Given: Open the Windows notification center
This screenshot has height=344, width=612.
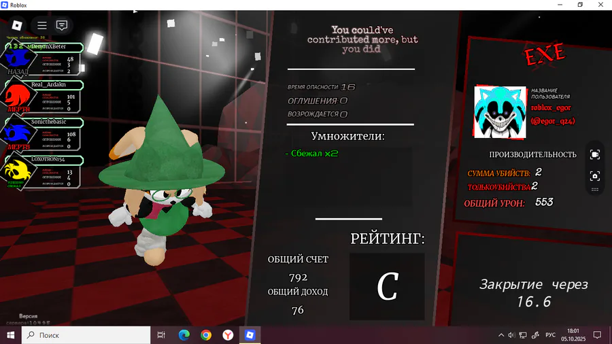Looking at the screenshot, I should click(x=597, y=335).
